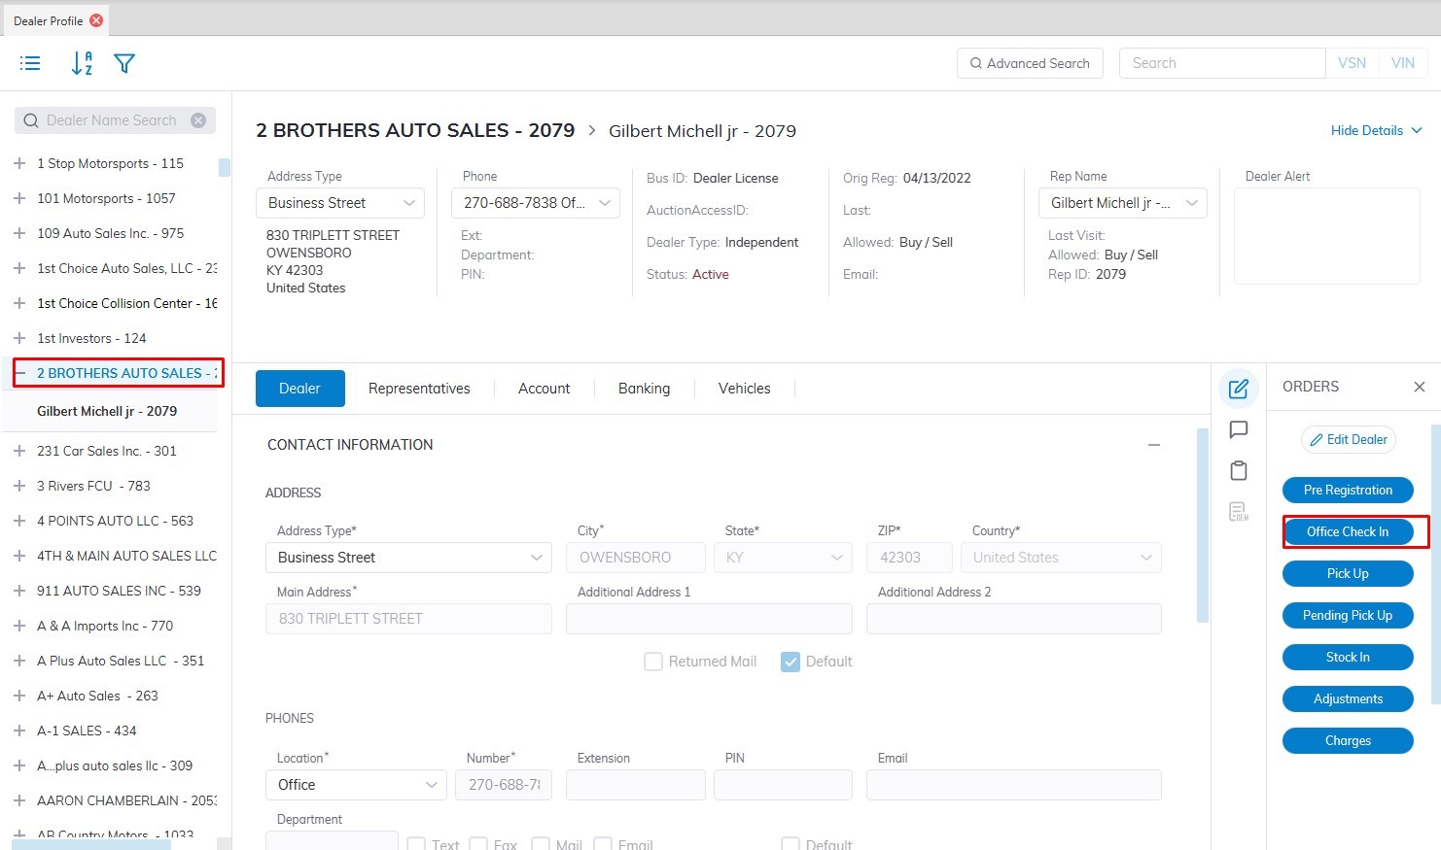Viewport: 1441px width, 850px height.
Task: Open the filter funnel icon
Action: [x=124, y=63]
